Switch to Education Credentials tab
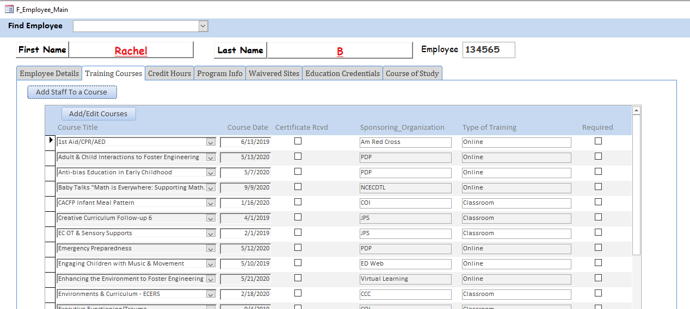690x309 pixels. click(342, 73)
